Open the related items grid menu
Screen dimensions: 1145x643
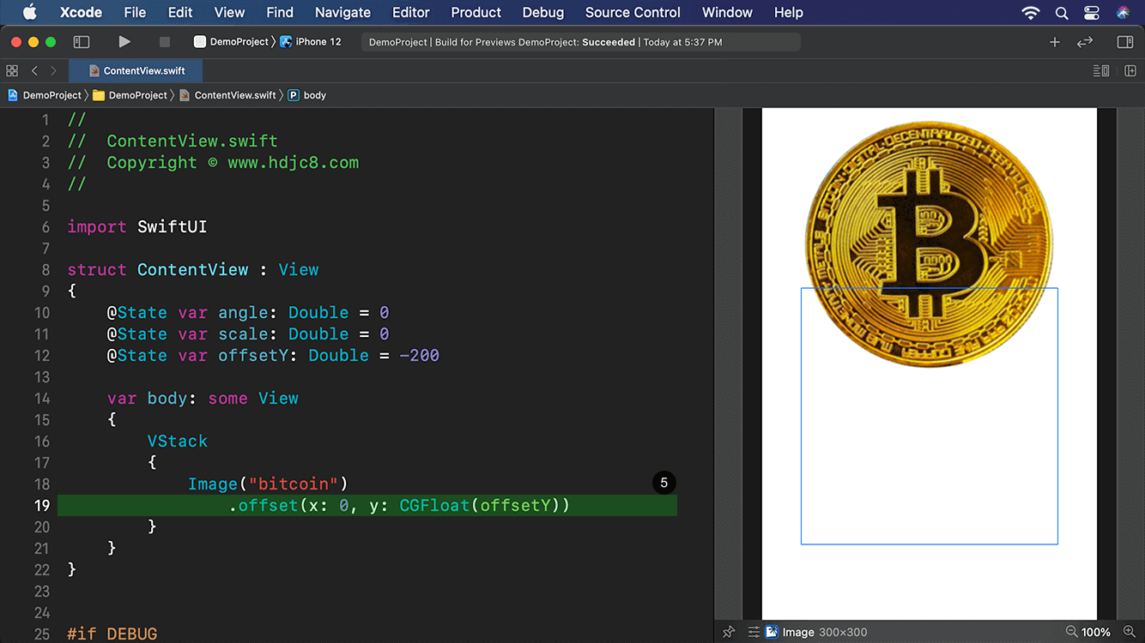pos(12,70)
